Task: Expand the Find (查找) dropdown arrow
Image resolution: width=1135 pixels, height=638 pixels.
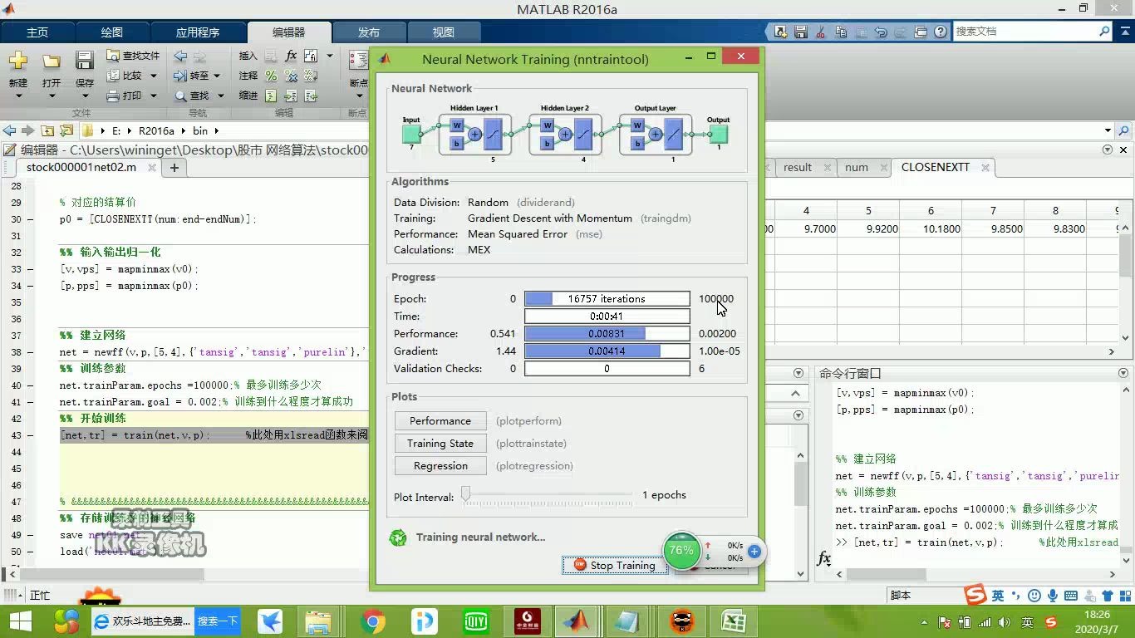Action: pos(220,96)
